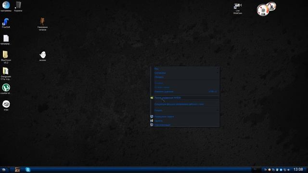Click the Action Center flag tray icon
The image size is (308, 173).
266,170
